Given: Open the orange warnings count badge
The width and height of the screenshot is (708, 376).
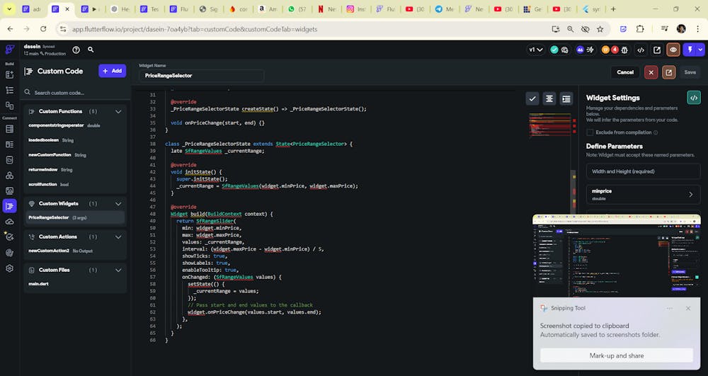Looking at the screenshot, I should tap(605, 50).
